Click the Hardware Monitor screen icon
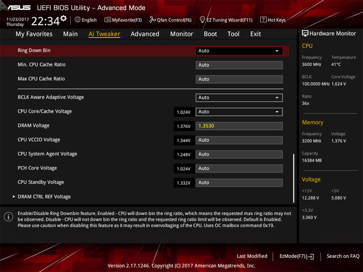This screenshot has height=272, width=363. 305,33
